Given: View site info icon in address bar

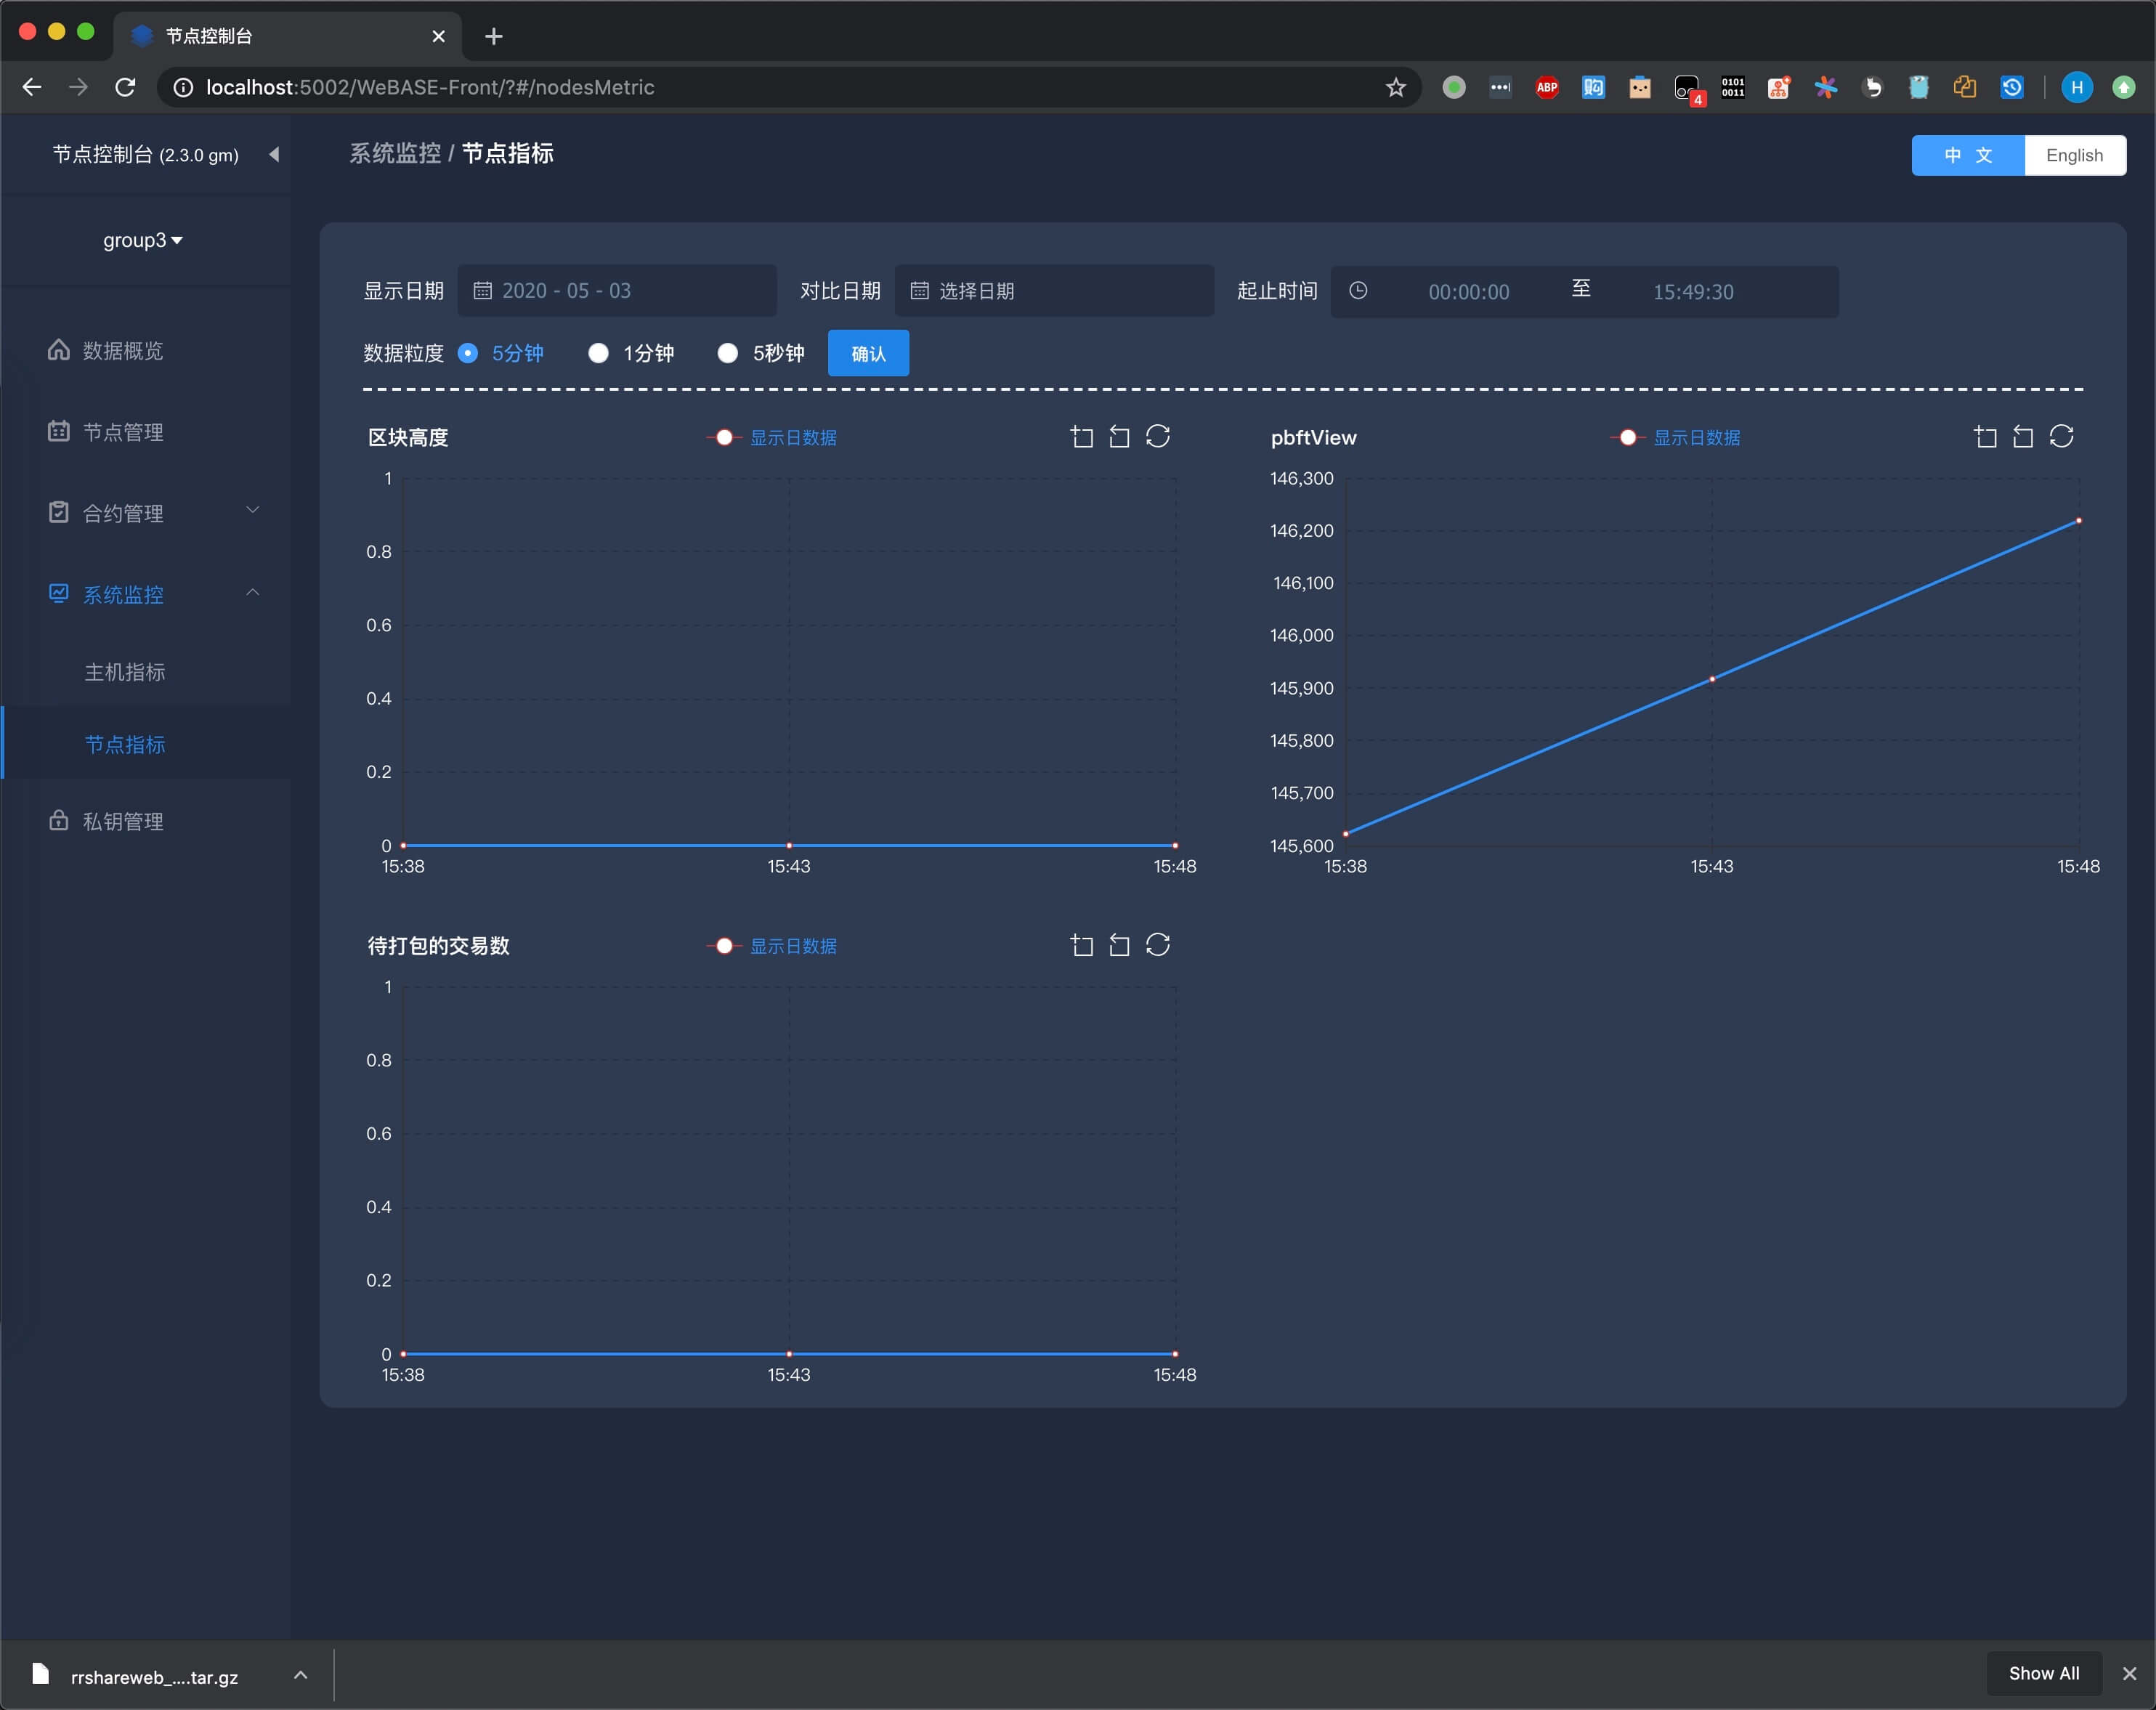Looking at the screenshot, I should coord(183,88).
